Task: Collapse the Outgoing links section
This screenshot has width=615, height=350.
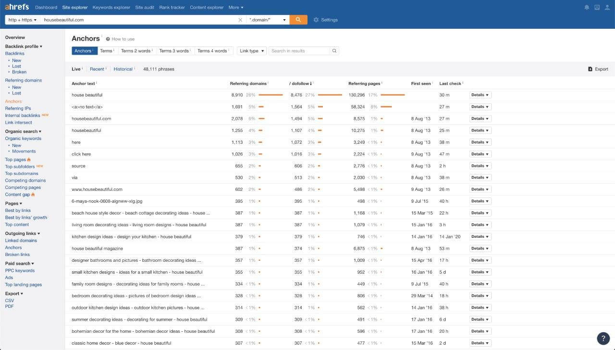Action: pos(23,233)
